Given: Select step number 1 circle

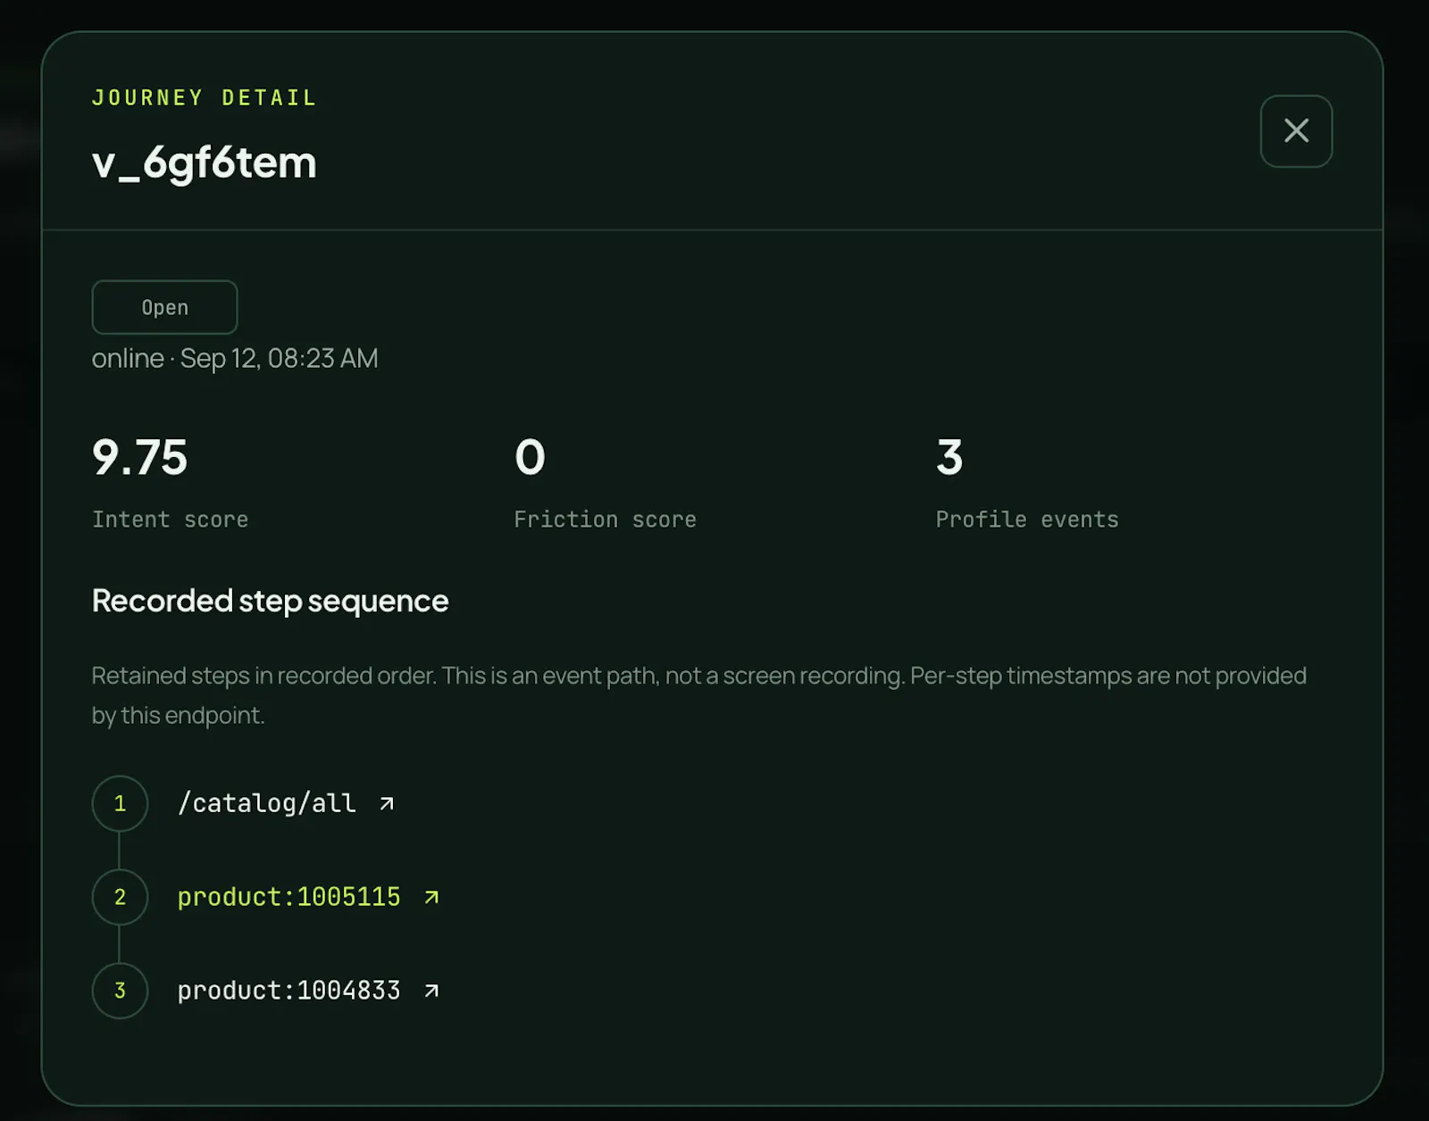Looking at the screenshot, I should (120, 803).
